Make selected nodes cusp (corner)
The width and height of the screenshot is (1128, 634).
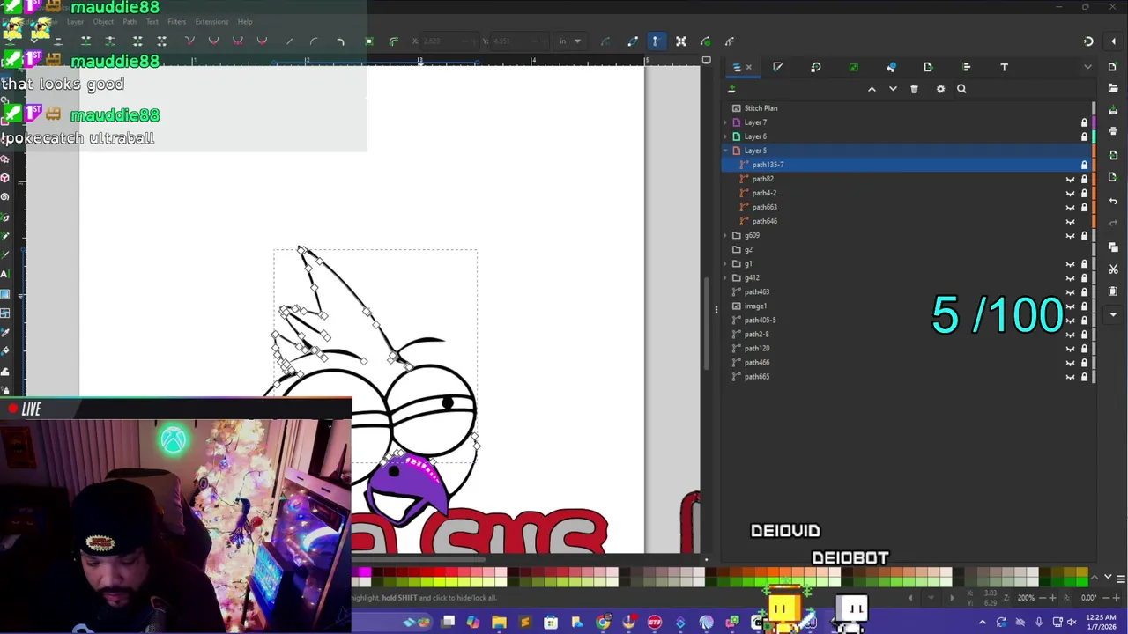tap(189, 41)
